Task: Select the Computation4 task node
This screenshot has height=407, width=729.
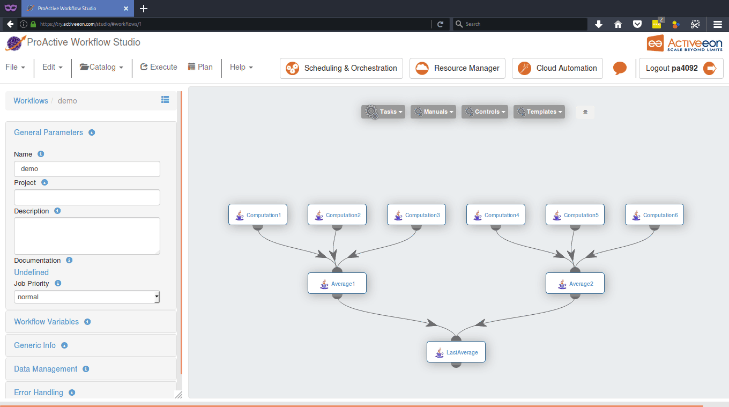Action: pyautogui.click(x=496, y=214)
